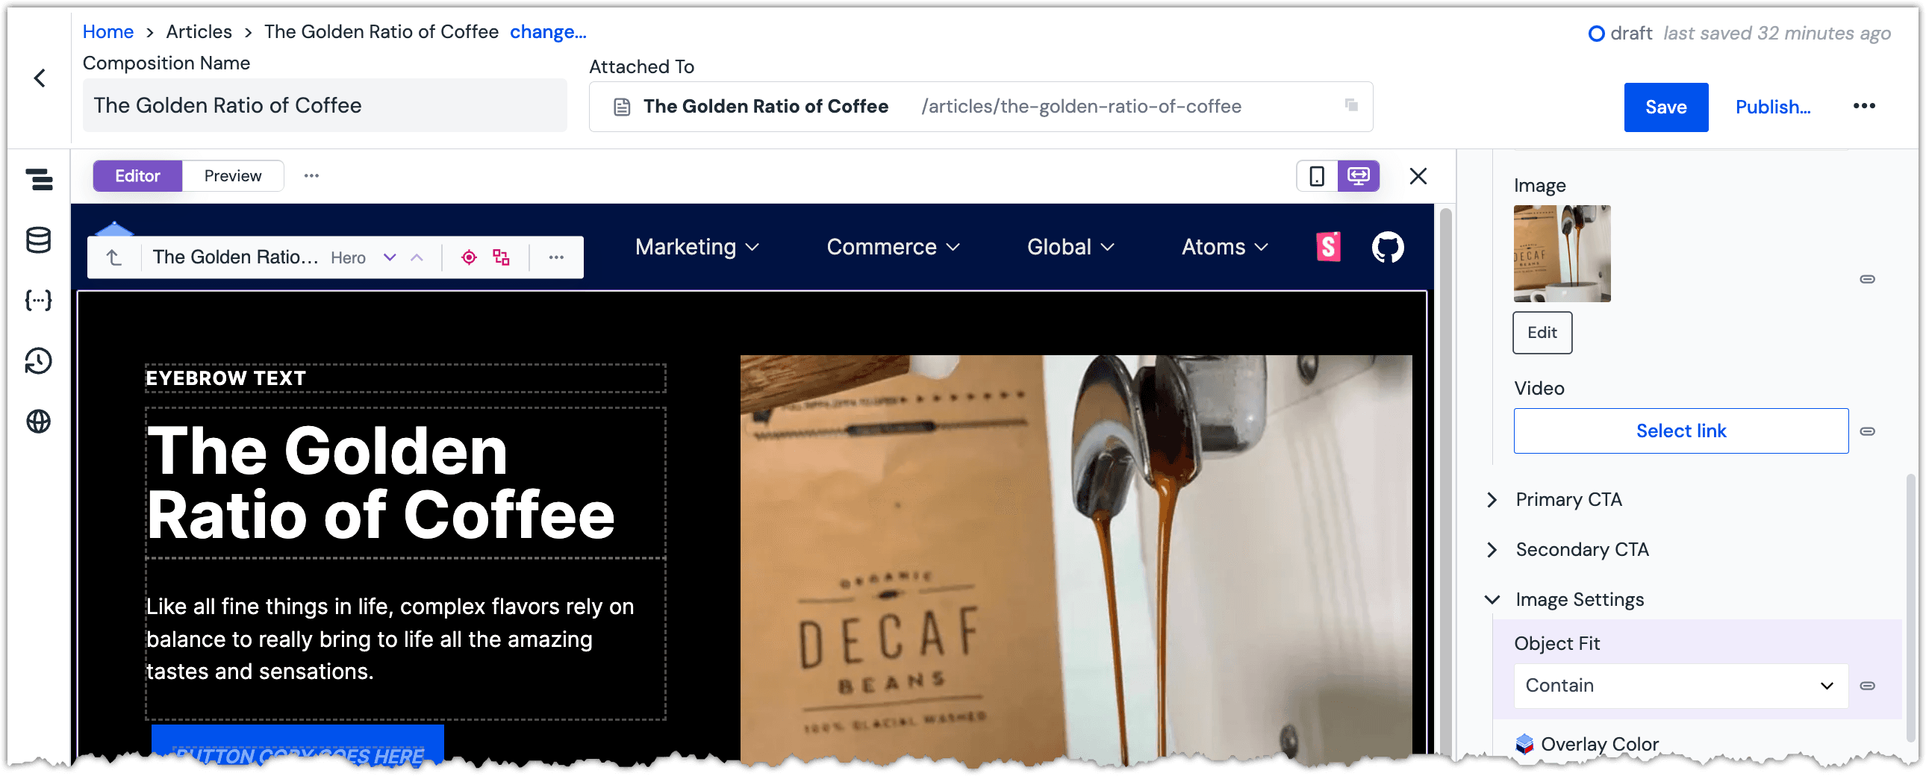This screenshot has width=1926, height=776.
Task: Click the Composition Name input field
Action: click(325, 105)
